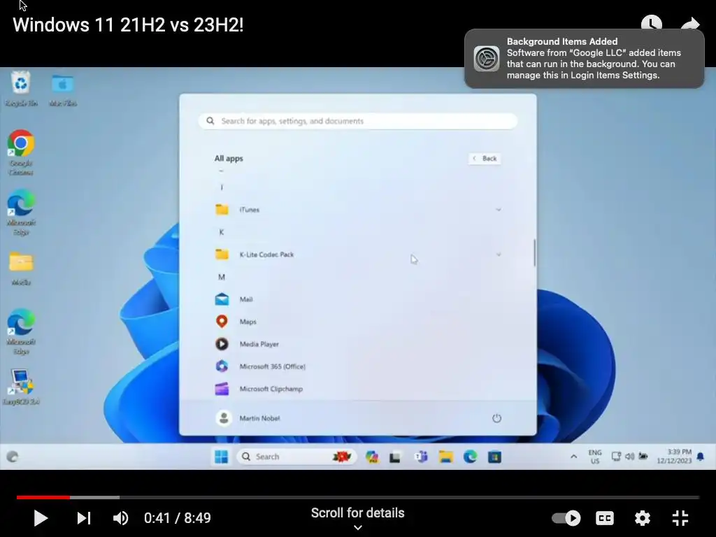Click the Mac Files desktop folder

coord(62,90)
